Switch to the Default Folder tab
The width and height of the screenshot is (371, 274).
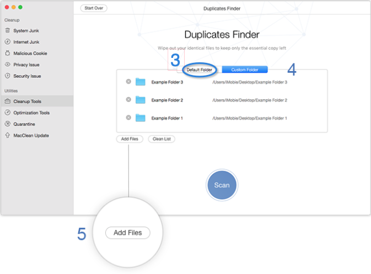[x=200, y=70]
